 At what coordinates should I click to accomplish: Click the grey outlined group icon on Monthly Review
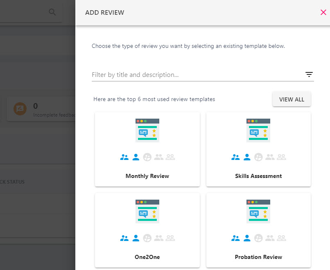(x=170, y=157)
